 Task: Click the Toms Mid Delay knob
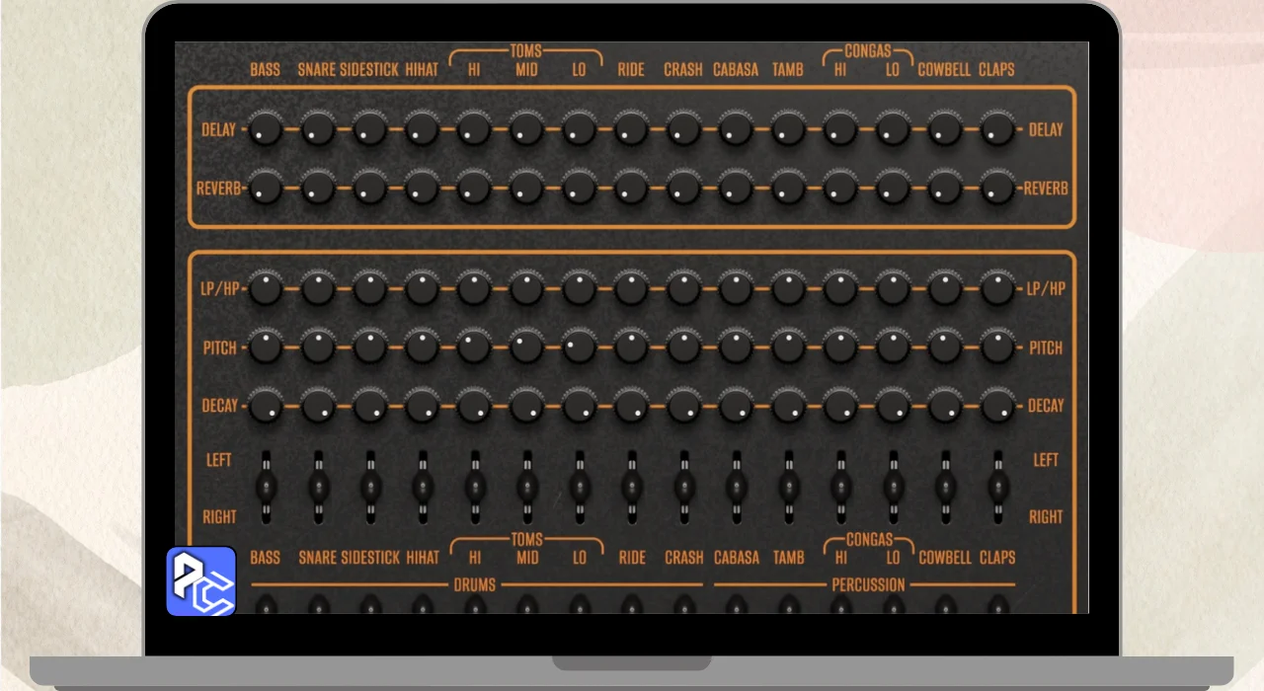pos(527,129)
